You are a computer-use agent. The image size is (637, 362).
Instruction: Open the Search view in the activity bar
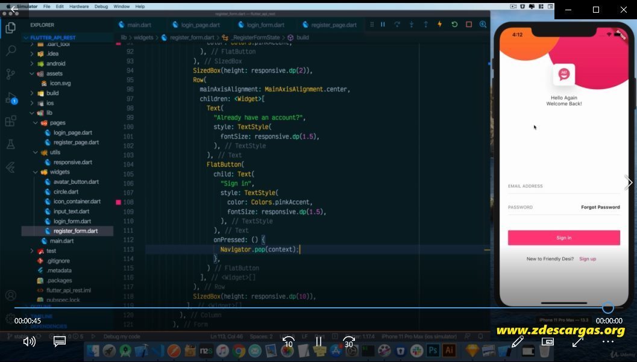click(11, 51)
